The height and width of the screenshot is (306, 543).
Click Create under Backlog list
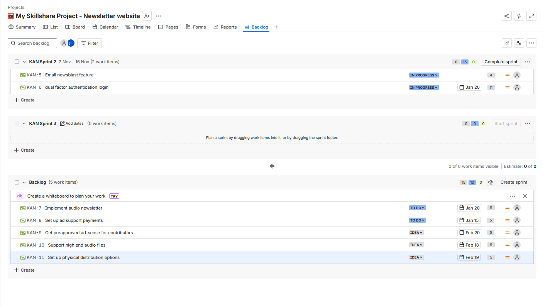24,270
